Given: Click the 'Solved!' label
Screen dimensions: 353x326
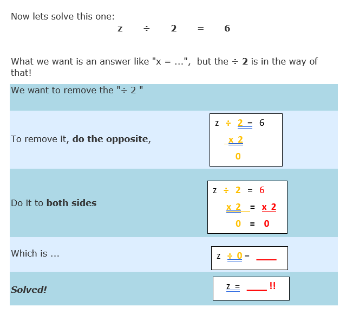Looking at the screenshot, I should pyautogui.click(x=29, y=290).
